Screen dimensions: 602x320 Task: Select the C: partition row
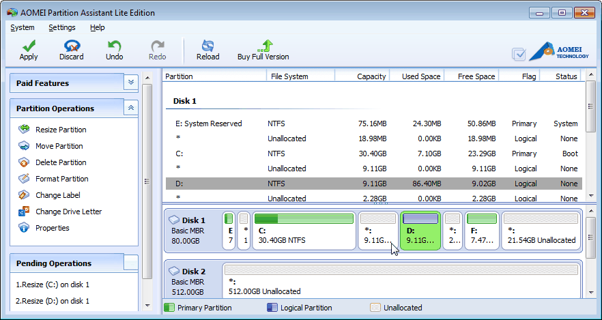coord(374,154)
